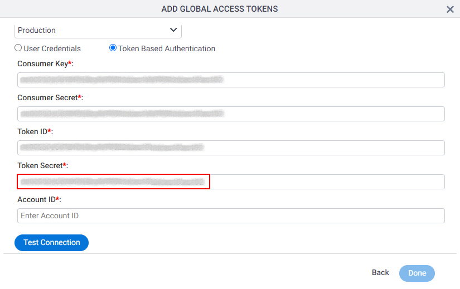Click the 'Account ID' field label
This screenshot has height=289, width=460.
(x=40, y=199)
